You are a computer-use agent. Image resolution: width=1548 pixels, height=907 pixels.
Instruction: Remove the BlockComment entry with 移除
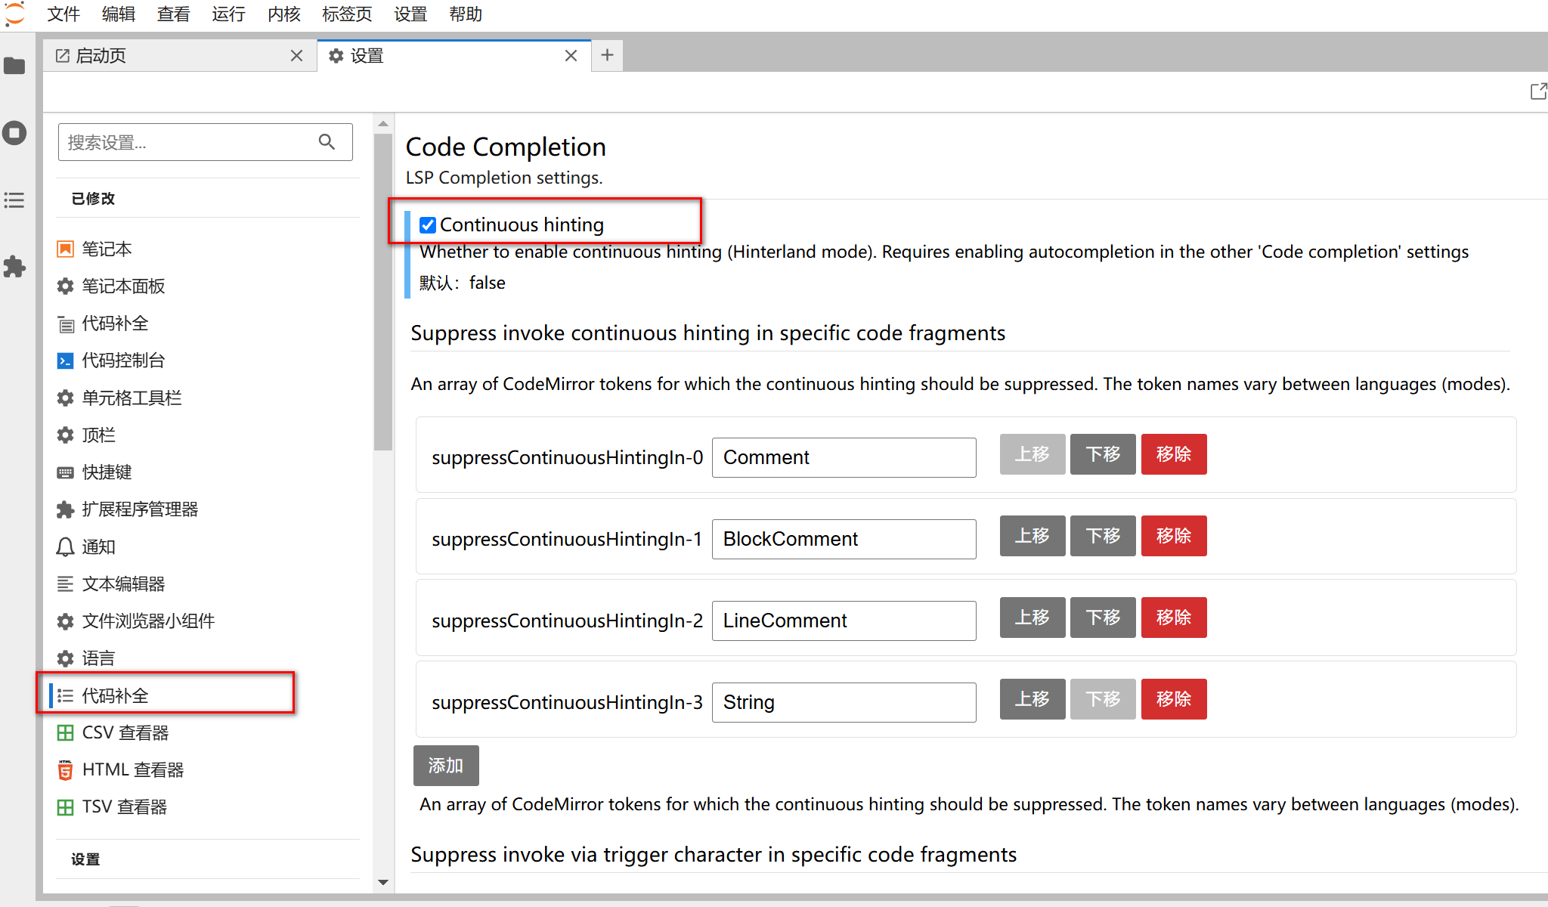point(1173,536)
